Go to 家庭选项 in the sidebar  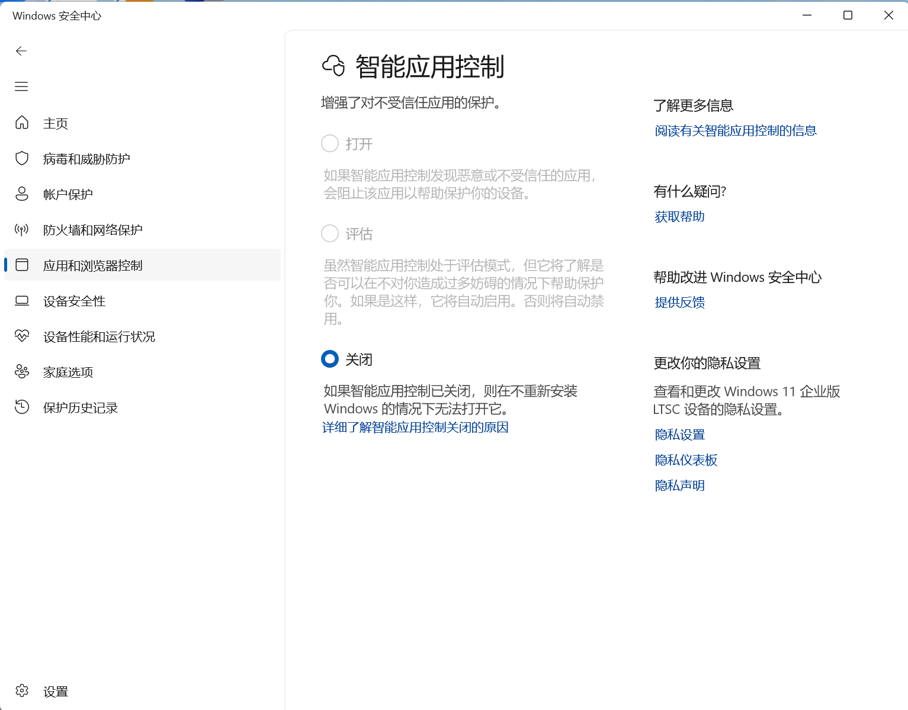68,372
